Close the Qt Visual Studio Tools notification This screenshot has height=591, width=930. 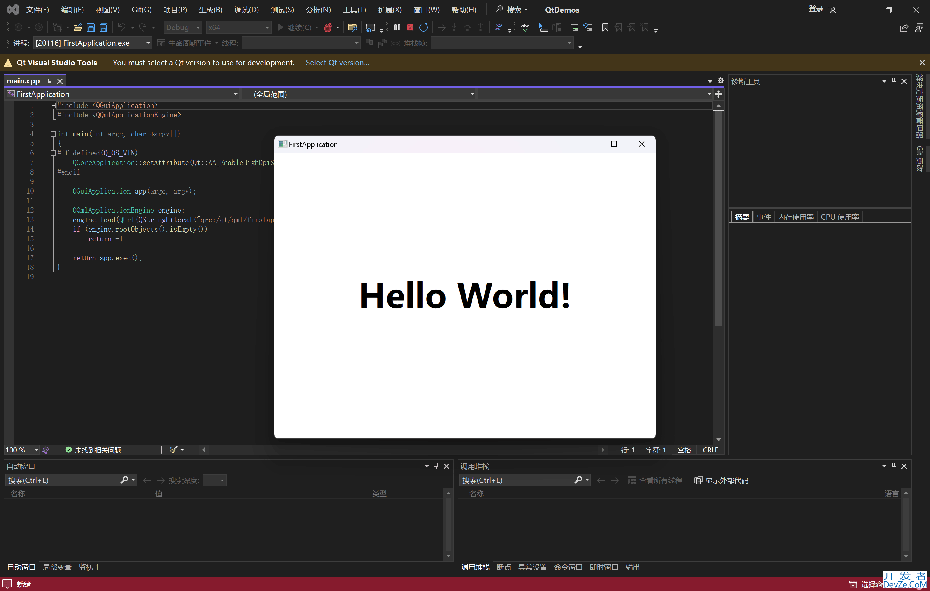tap(922, 63)
